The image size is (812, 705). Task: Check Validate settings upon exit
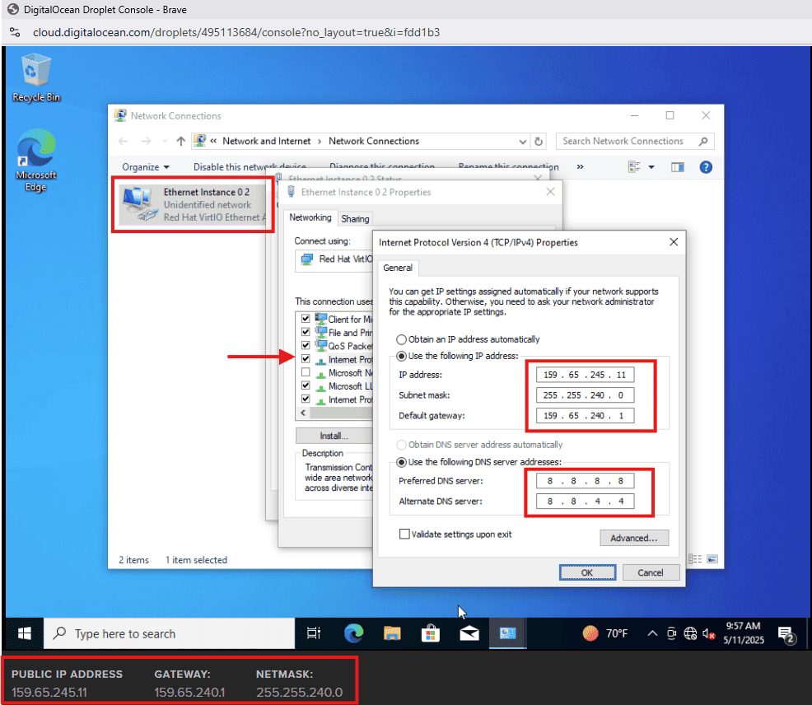pos(404,534)
